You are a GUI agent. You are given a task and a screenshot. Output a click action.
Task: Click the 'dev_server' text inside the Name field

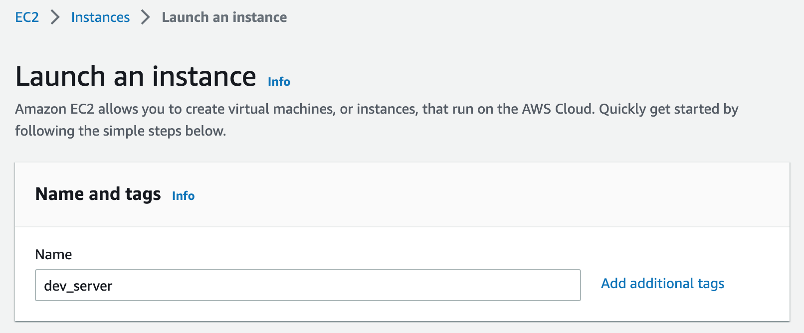pyautogui.click(x=78, y=286)
